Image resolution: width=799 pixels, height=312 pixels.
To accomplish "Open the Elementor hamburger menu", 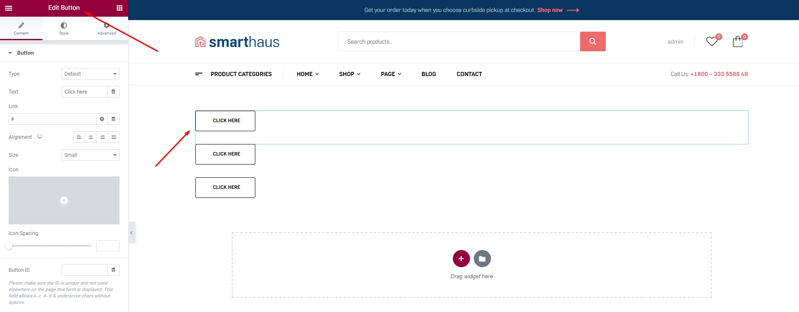I will pos(9,8).
